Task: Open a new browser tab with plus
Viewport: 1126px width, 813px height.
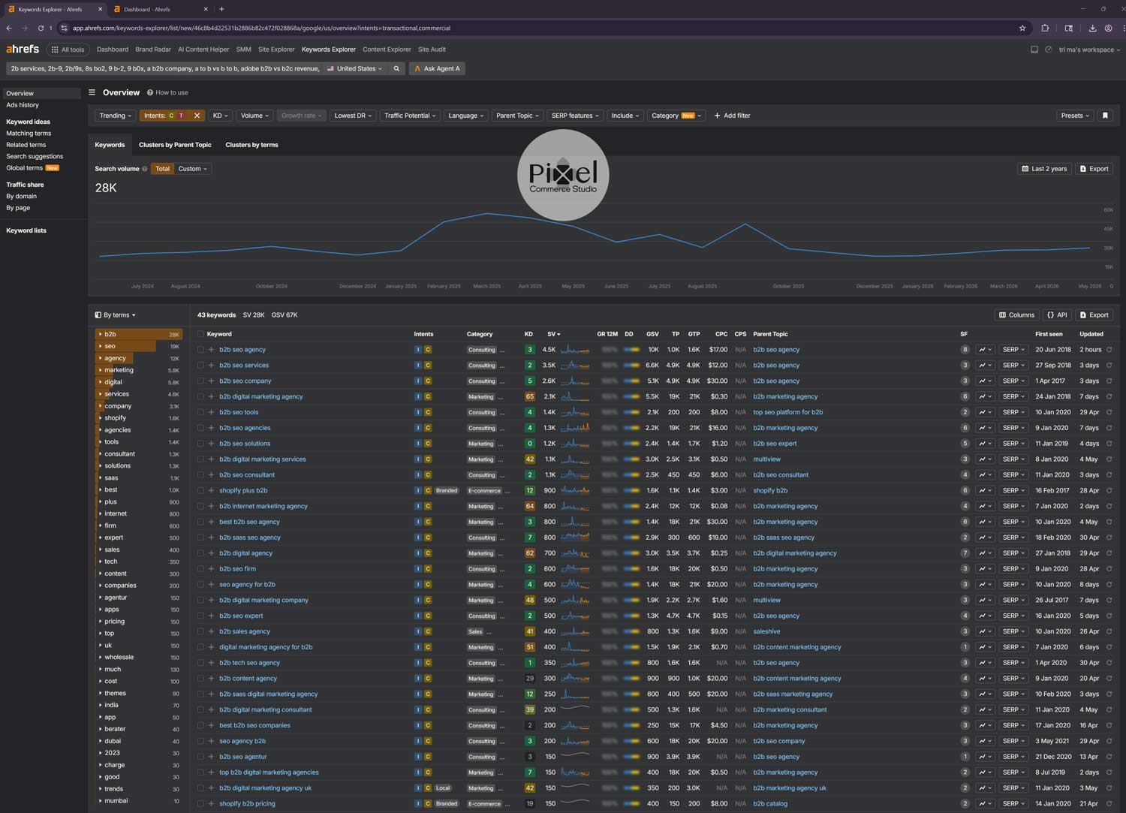Action: click(x=221, y=9)
